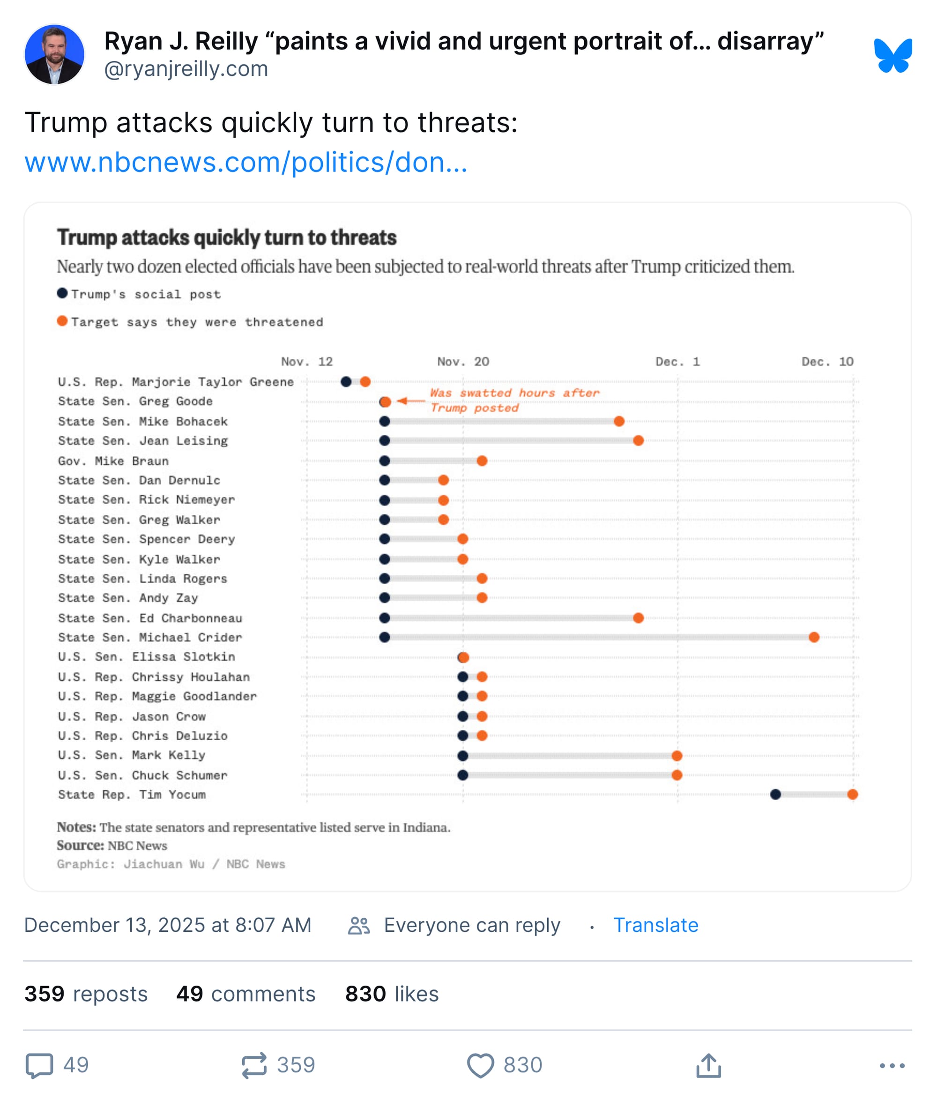
Task: Click the Bluesky butterfly logo
Action: point(892,55)
